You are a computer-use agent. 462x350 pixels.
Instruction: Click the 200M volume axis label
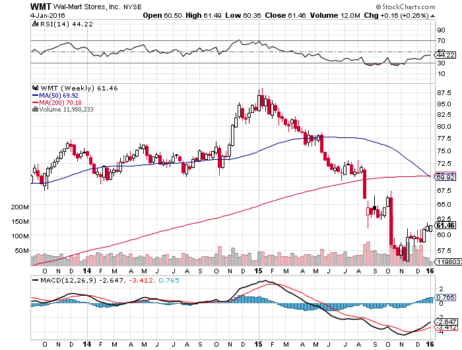click(x=20, y=207)
